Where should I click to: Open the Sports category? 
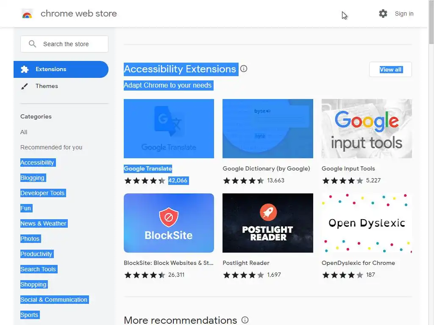pyautogui.click(x=29, y=315)
